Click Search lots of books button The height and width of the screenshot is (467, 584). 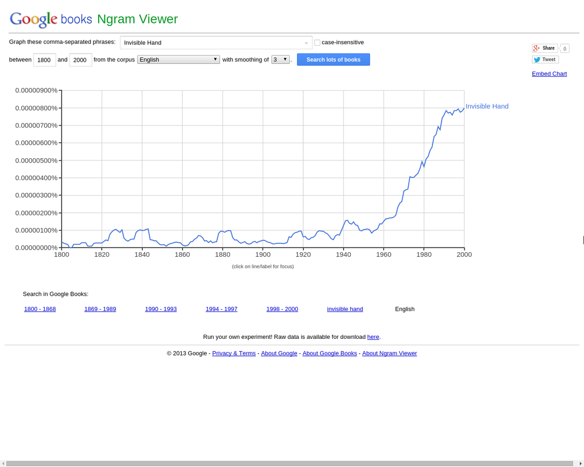pyautogui.click(x=333, y=60)
